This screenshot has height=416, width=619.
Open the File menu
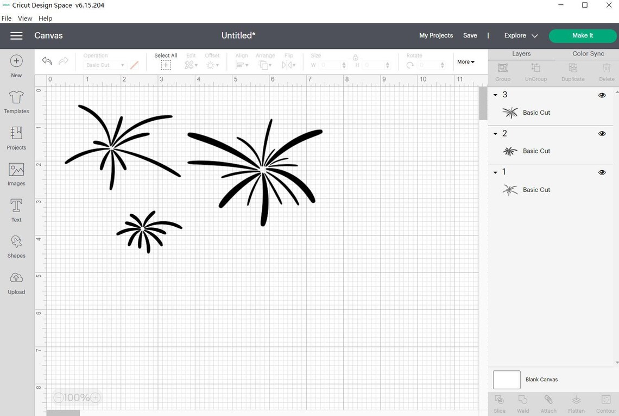tap(6, 18)
